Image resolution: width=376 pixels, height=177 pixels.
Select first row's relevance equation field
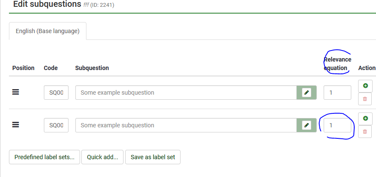point(337,93)
